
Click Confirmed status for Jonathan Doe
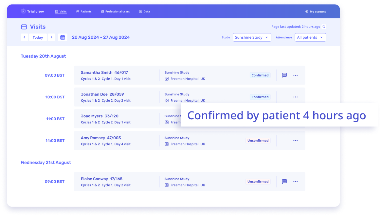click(x=260, y=97)
